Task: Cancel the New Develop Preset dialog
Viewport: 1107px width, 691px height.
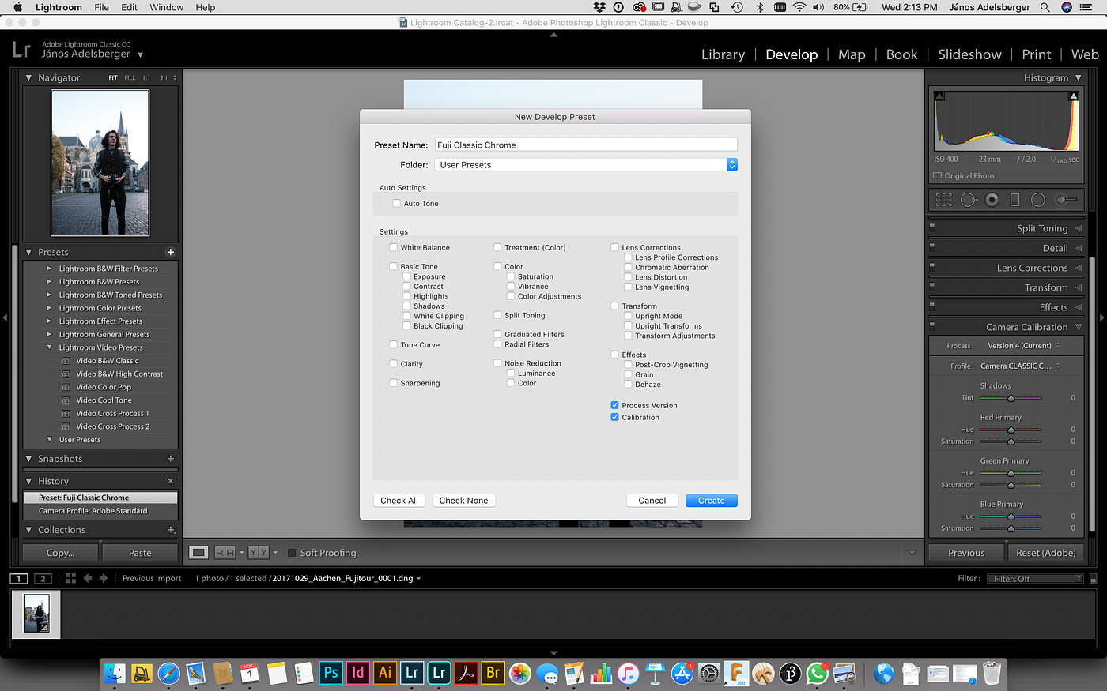Action: coord(652,500)
